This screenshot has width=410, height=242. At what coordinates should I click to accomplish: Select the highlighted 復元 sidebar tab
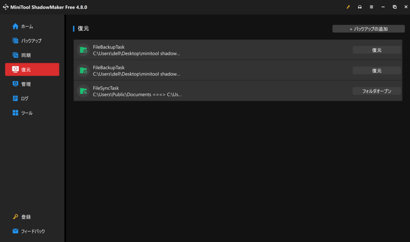pyautogui.click(x=32, y=69)
